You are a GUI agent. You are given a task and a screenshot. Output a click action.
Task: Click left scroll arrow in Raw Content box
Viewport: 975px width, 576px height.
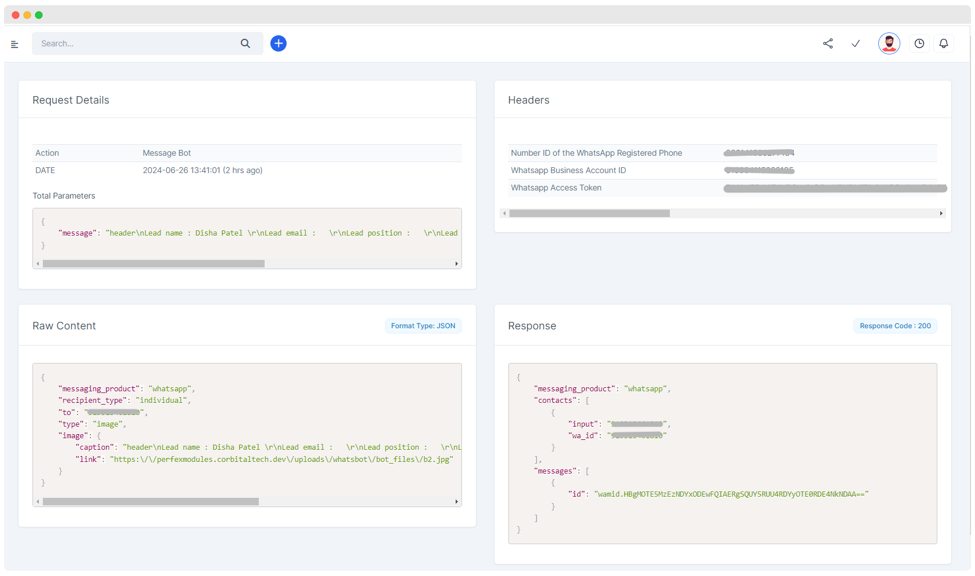(x=38, y=502)
